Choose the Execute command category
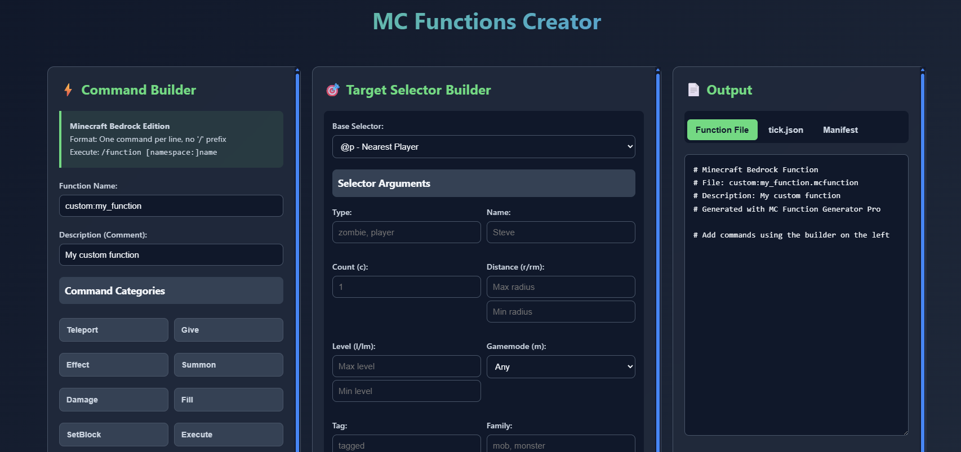 pyautogui.click(x=229, y=435)
